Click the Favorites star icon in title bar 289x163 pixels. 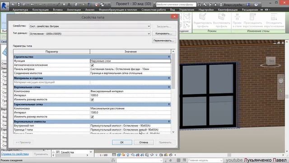click(215, 5)
